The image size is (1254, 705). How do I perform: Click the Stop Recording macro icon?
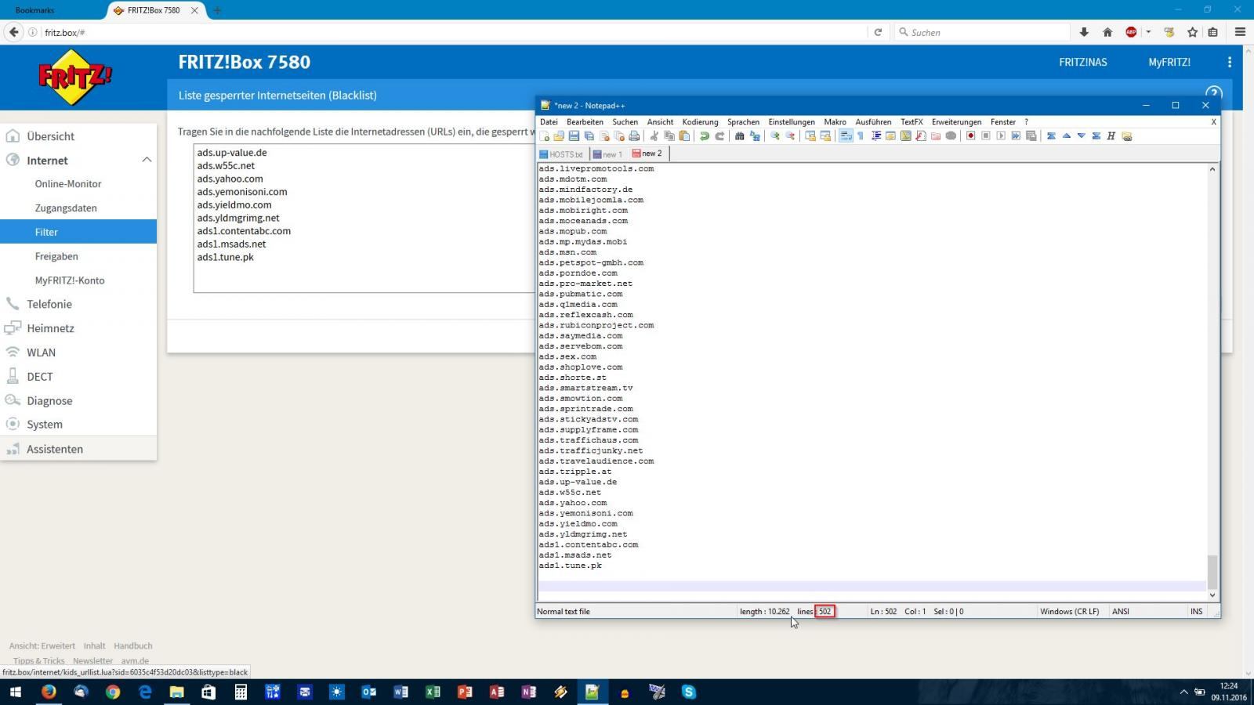pos(986,136)
